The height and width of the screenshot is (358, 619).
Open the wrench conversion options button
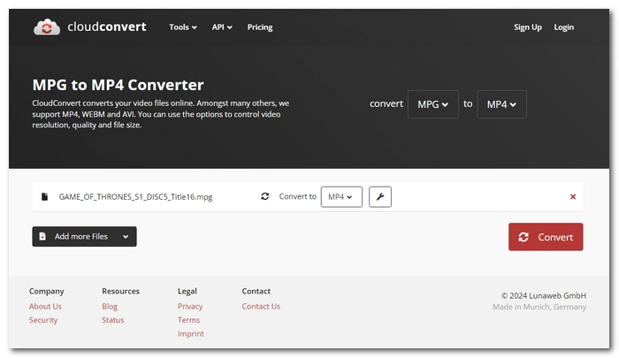pyautogui.click(x=379, y=196)
